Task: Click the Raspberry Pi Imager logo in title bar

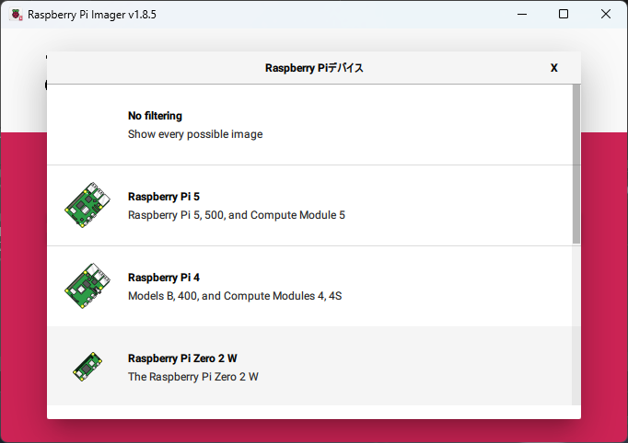Action: tap(16, 15)
